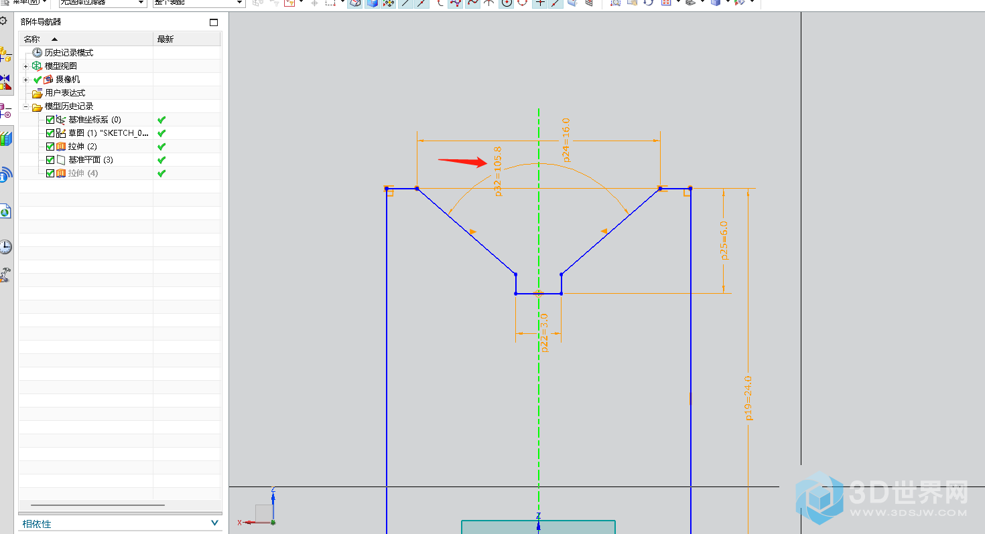Click the History Mode clock icon in tree
Screen dimensions: 985x534
[37, 52]
